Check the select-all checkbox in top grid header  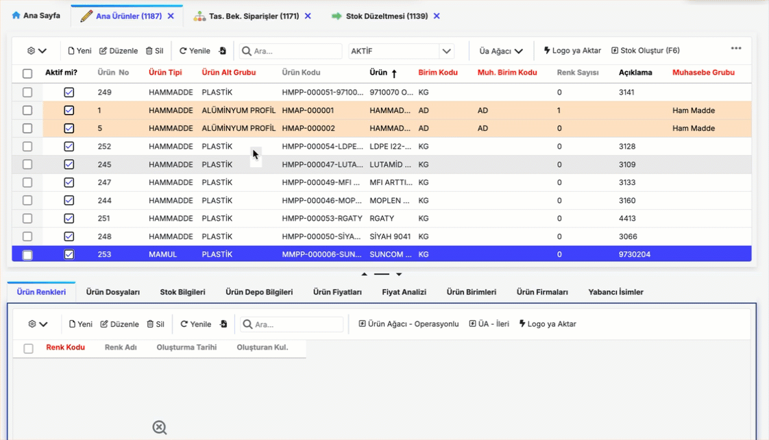(x=27, y=73)
